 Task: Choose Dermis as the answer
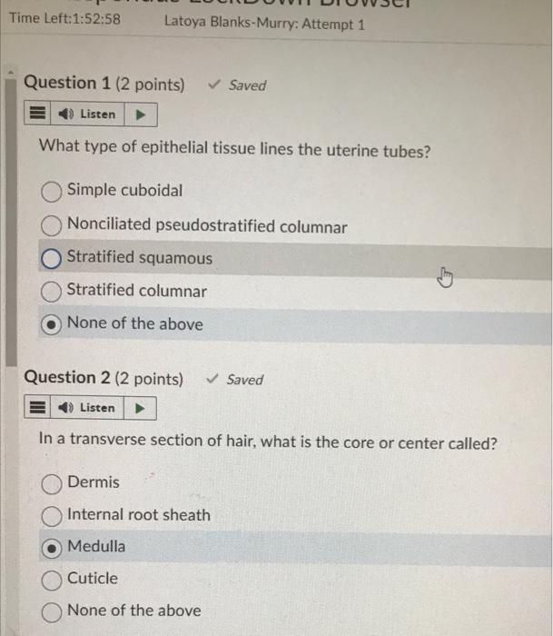pyautogui.click(x=52, y=483)
